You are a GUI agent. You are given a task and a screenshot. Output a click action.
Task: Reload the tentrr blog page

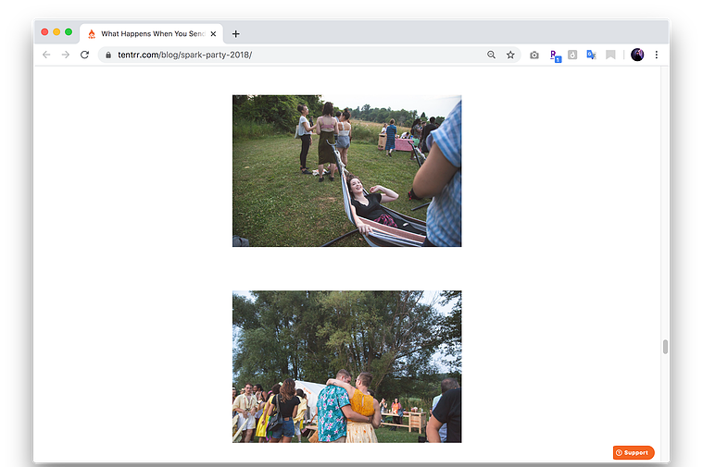[x=84, y=55]
